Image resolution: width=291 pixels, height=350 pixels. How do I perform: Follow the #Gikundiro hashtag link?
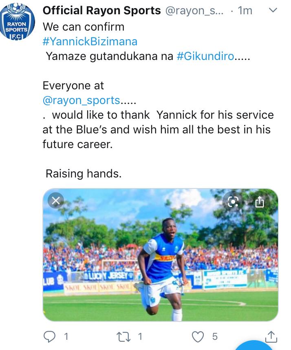click(x=205, y=56)
